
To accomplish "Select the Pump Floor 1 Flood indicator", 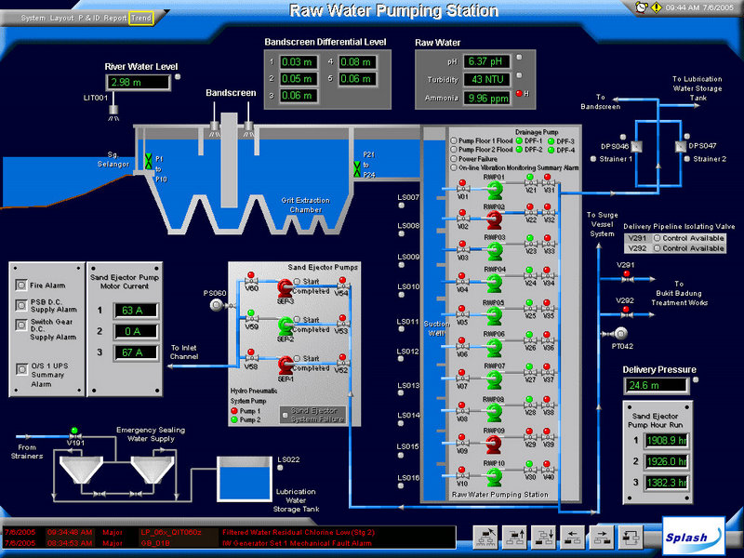I will (454, 141).
